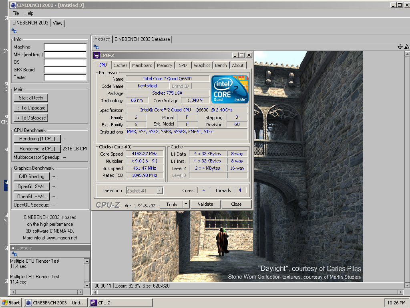Click console scrollbar up arrow
This screenshot has height=308, width=410.
pyautogui.click(x=87, y=261)
